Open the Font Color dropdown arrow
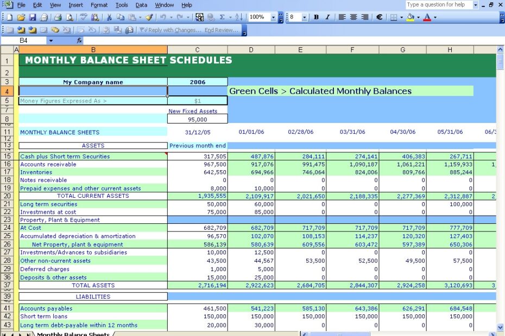The width and height of the screenshot is (505, 336). (x=434, y=17)
